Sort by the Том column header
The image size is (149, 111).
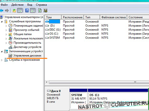pyautogui.click(x=53, y=17)
